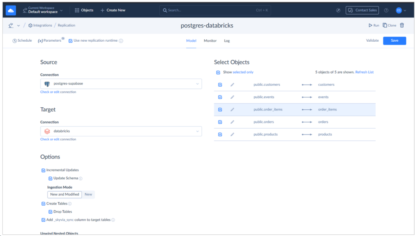415x236 pixels.
Task: Open the Skyvia cloud logo home
Action: [11, 10]
